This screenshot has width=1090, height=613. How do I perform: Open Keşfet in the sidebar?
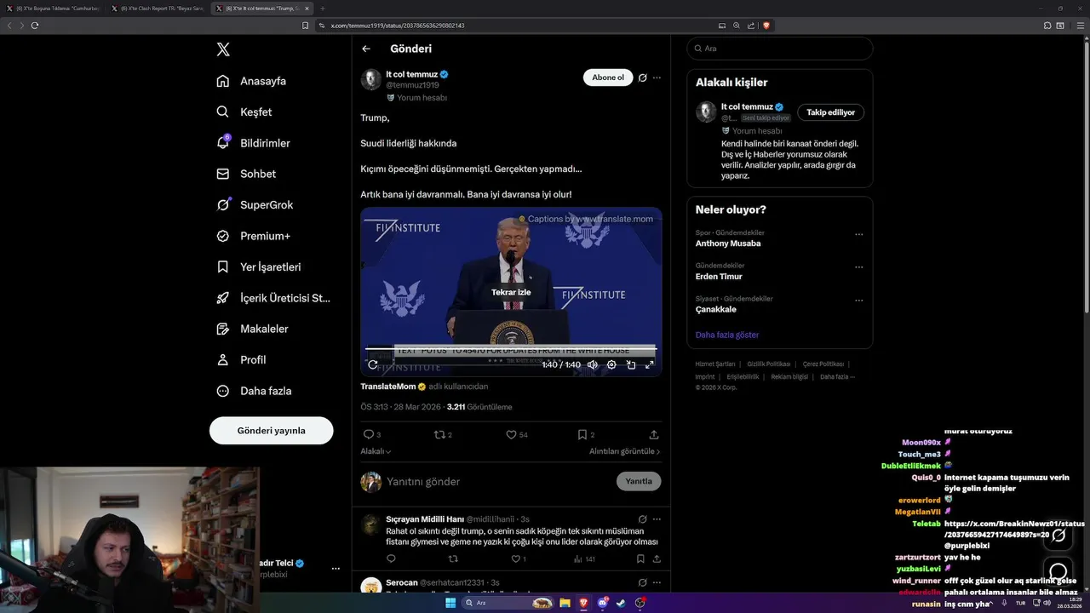pos(244,112)
